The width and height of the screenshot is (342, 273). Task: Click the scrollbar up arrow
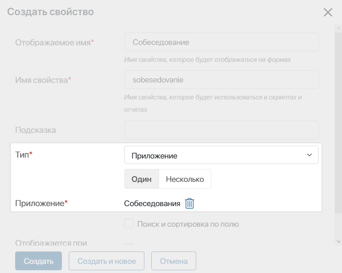338,28
